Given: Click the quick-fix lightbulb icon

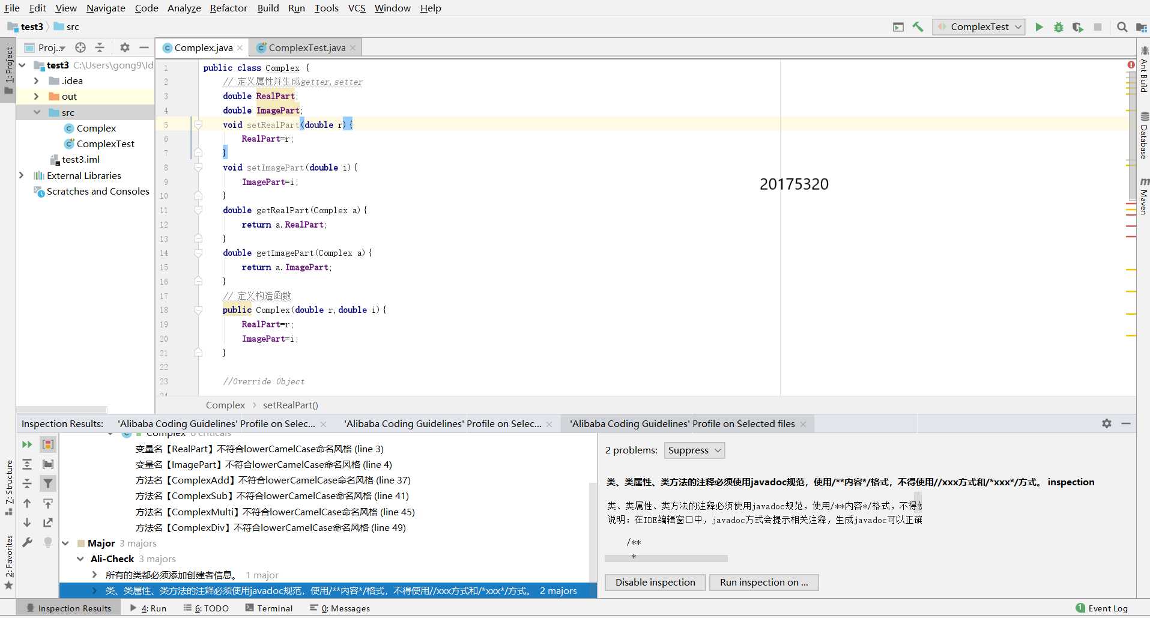Looking at the screenshot, I should click(48, 542).
